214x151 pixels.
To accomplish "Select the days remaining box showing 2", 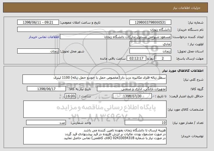I will [x=163, y=58].
